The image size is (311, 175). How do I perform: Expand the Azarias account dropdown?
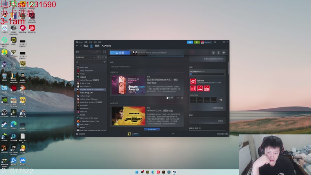coord(206,42)
